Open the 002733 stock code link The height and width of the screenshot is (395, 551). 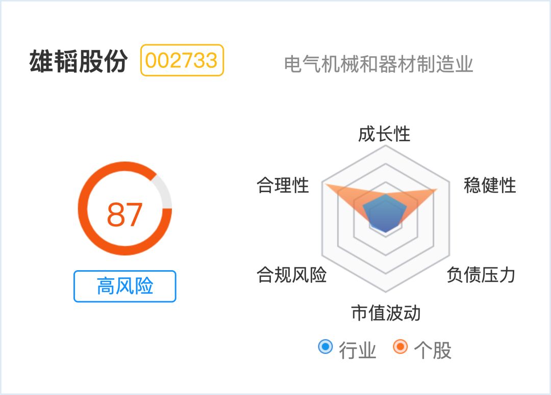click(182, 60)
